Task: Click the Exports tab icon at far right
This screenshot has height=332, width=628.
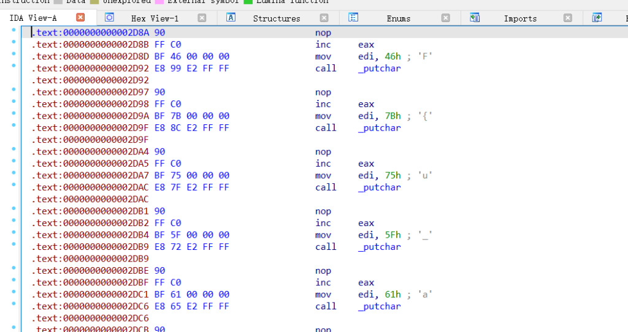Action: (x=597, y=18)
